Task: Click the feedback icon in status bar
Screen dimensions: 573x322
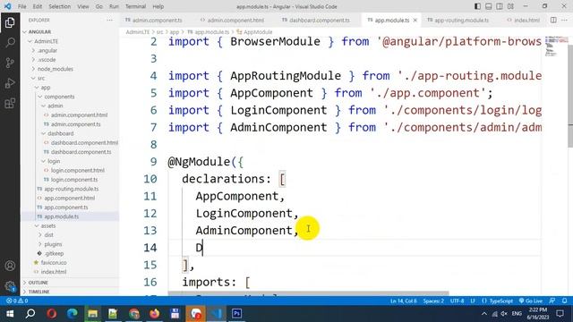Action: (552, 301)
